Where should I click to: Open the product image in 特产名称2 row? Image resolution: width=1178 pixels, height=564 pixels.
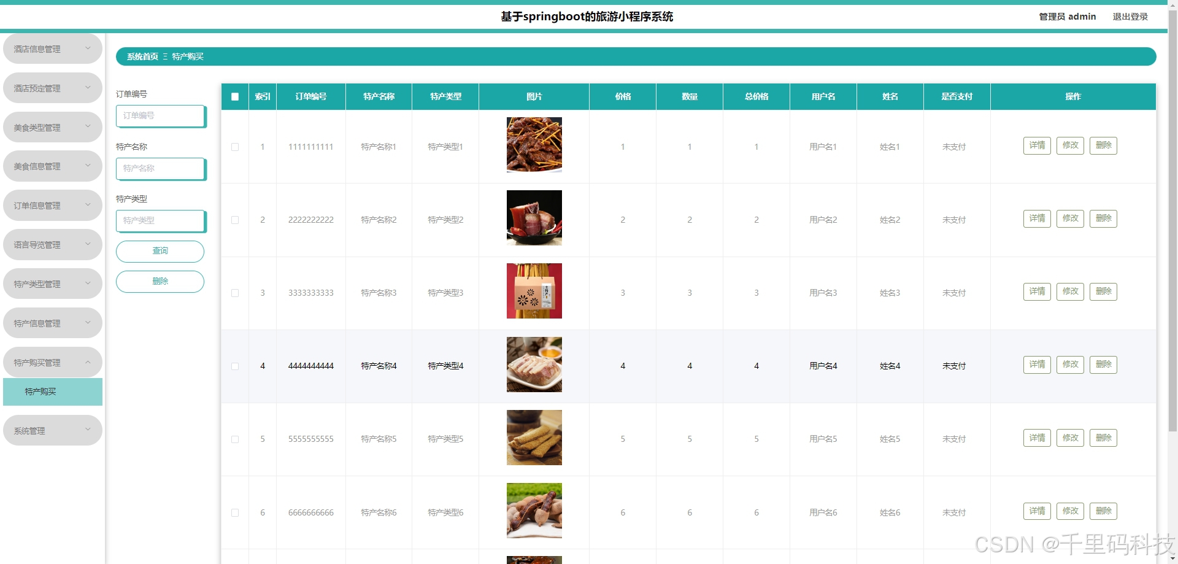534,218
